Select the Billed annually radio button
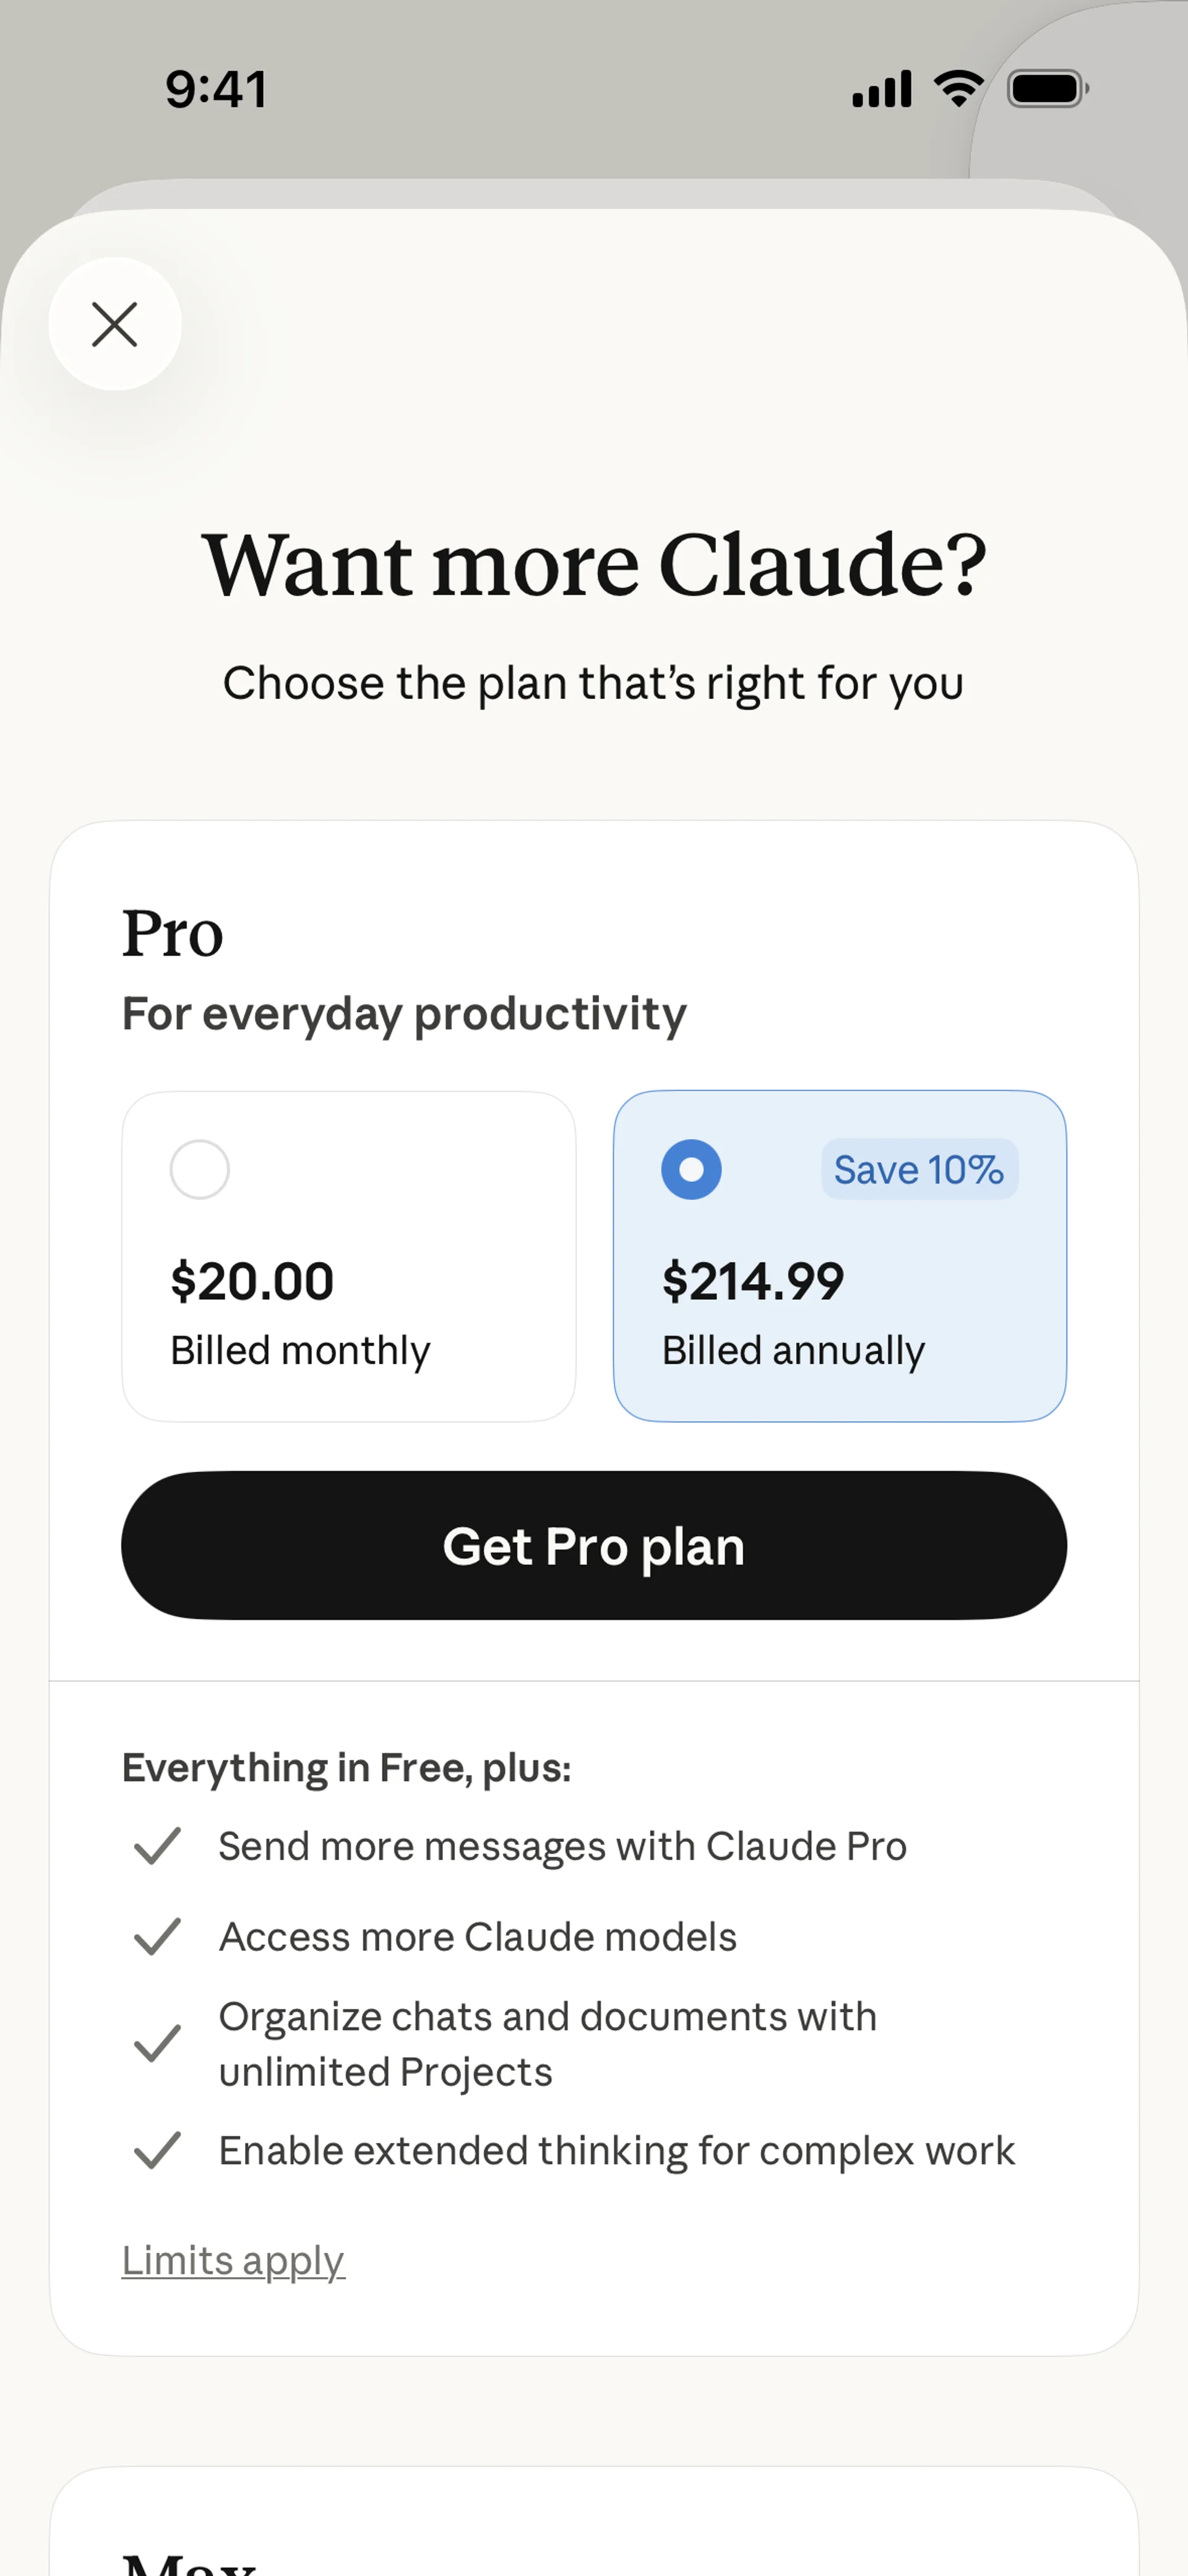Viewport: 1188px width, 2576px height. (691, 1169)
